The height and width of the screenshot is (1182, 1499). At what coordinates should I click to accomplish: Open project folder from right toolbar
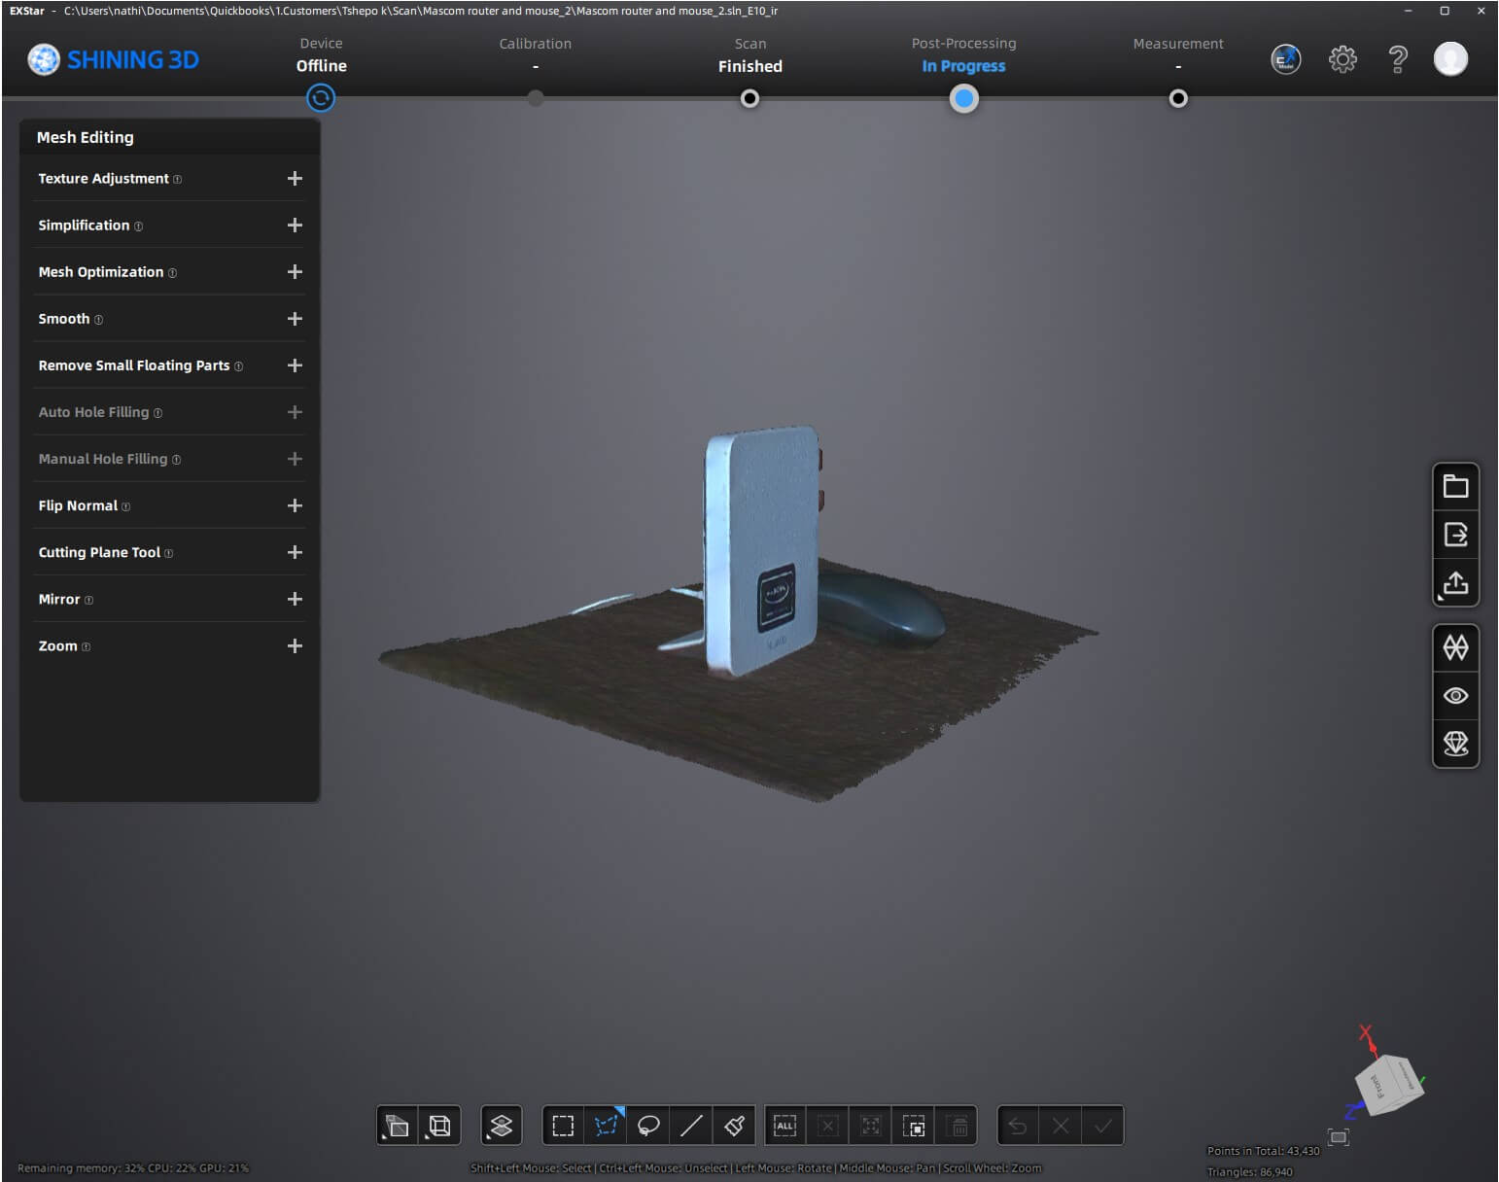pos(1455,486)
